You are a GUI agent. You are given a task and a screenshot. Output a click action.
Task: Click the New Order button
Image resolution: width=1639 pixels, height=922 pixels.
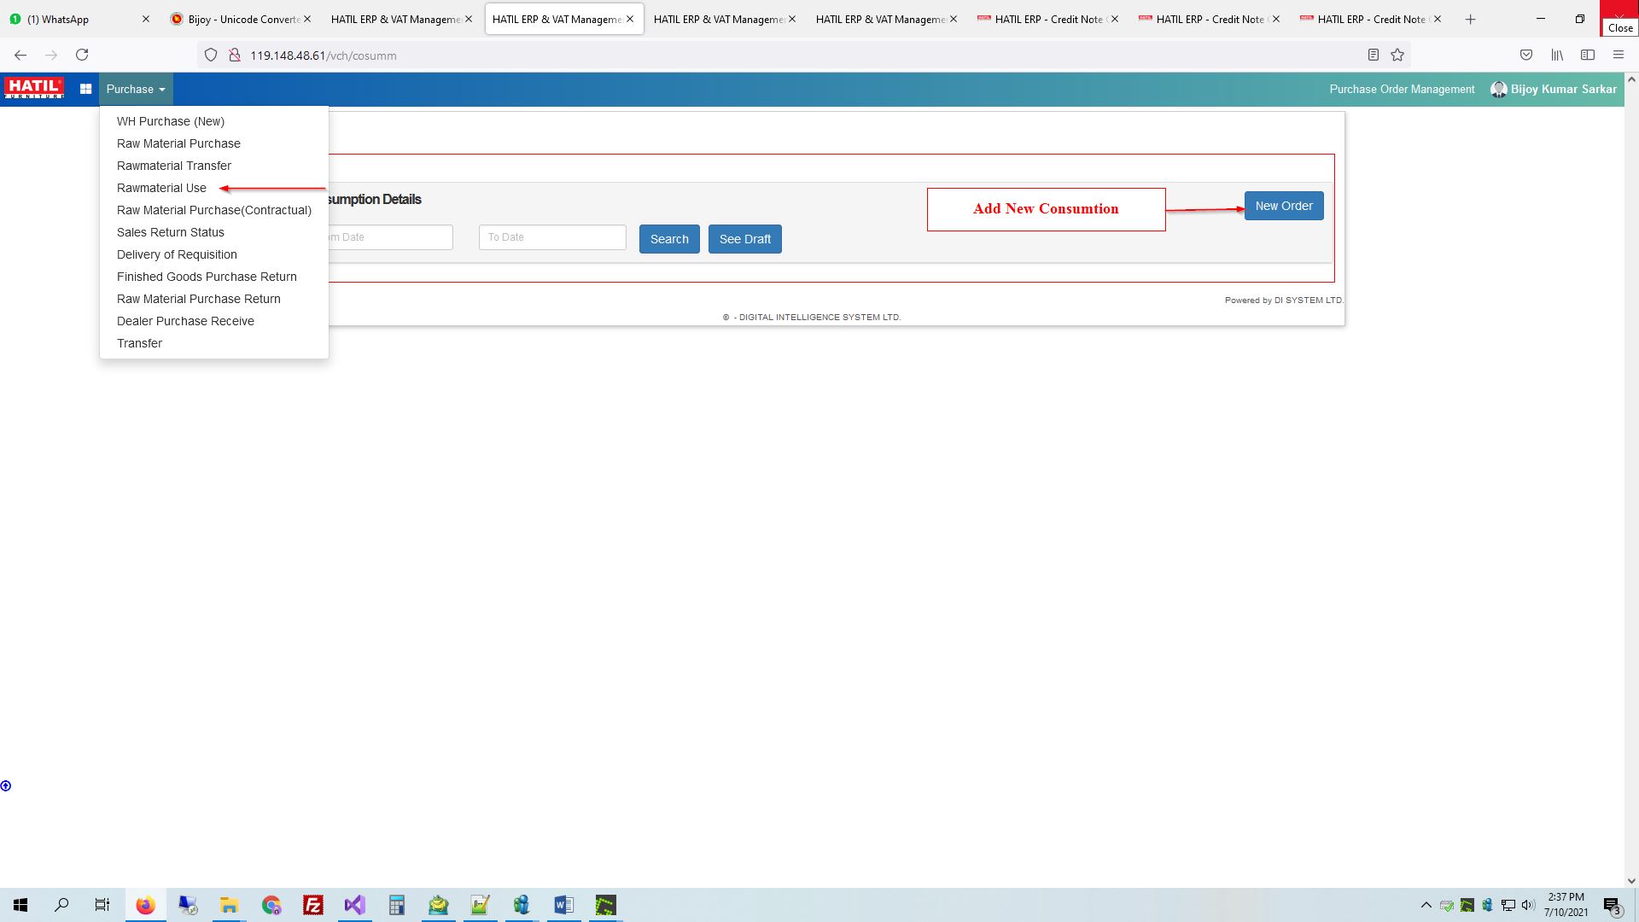click(x=1283, y=205)
